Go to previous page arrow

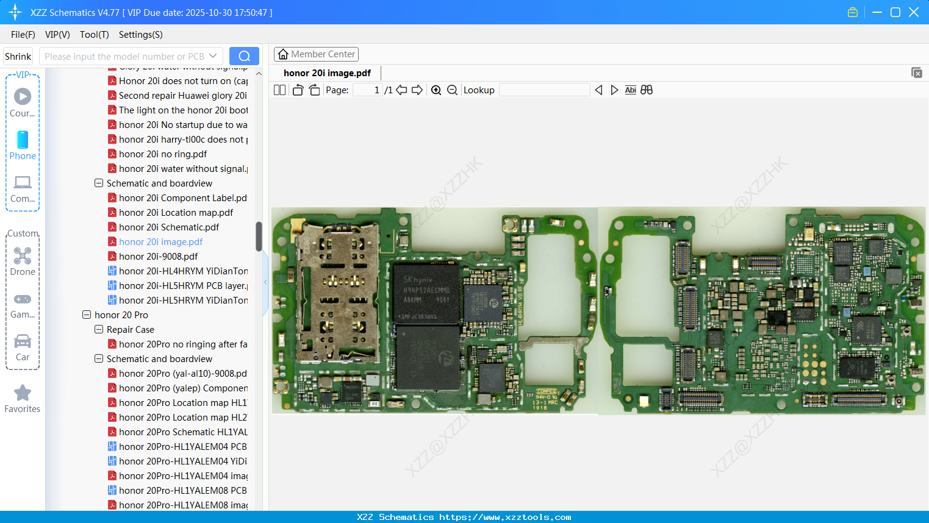click(x=401, y=90)
